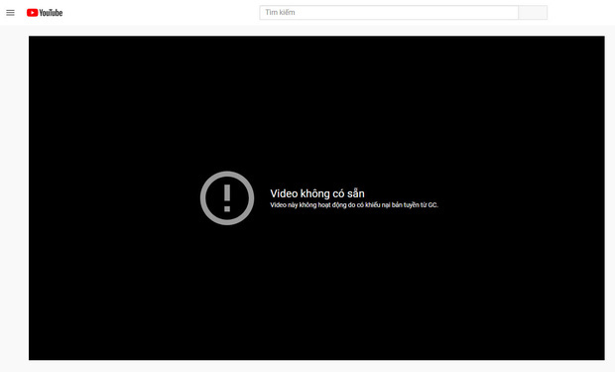Click the blank search button beside search field
This screenshot has height=372, width=615.
pos(533,13)
